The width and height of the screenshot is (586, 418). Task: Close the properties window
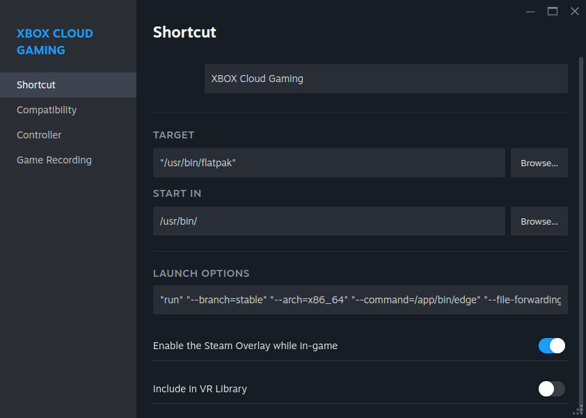pyautogui.click(x=574, y=11)
